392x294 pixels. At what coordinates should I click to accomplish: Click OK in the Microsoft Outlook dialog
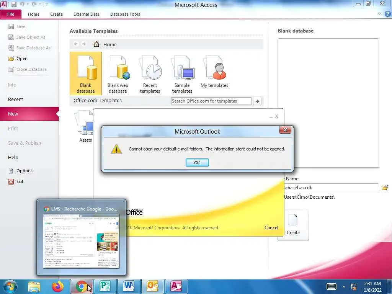coord(197,162)
